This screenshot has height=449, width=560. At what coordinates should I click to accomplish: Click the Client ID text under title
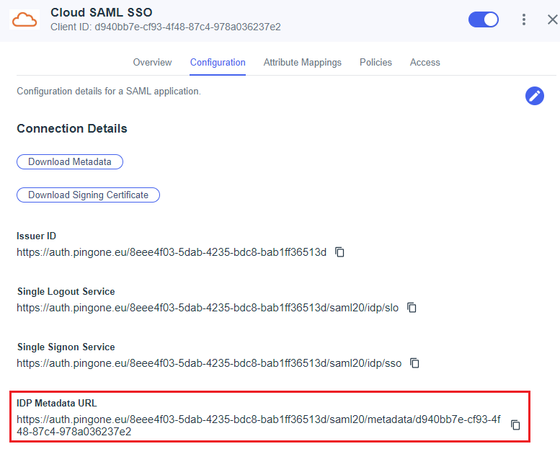tap(165, 27)
